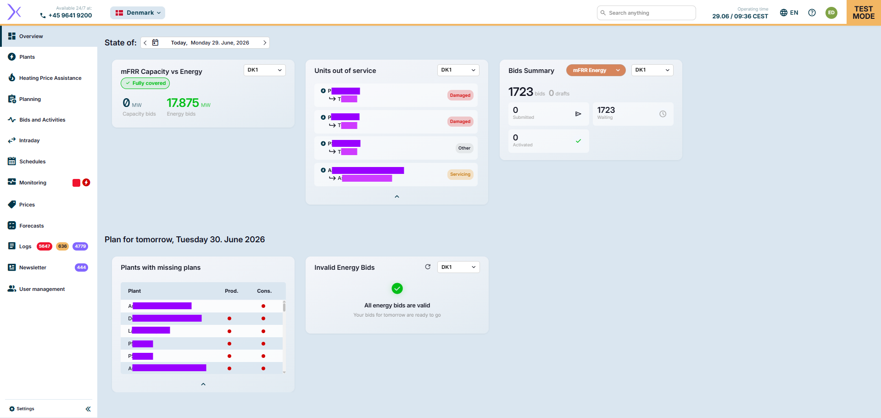Refresh the Invalid Energy Bids panel
Viewport: 881px width, 418px height.
[428, 267]
